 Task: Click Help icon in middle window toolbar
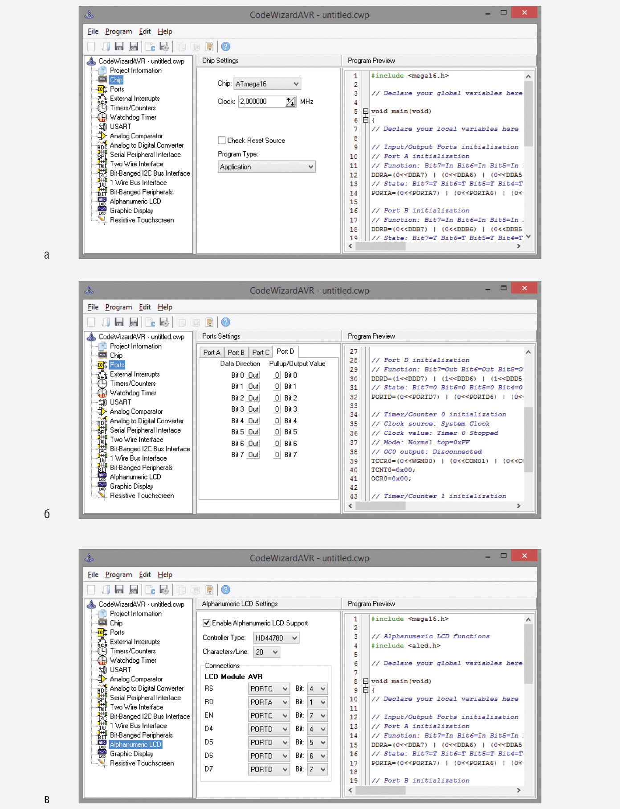(x=226, y=322)
